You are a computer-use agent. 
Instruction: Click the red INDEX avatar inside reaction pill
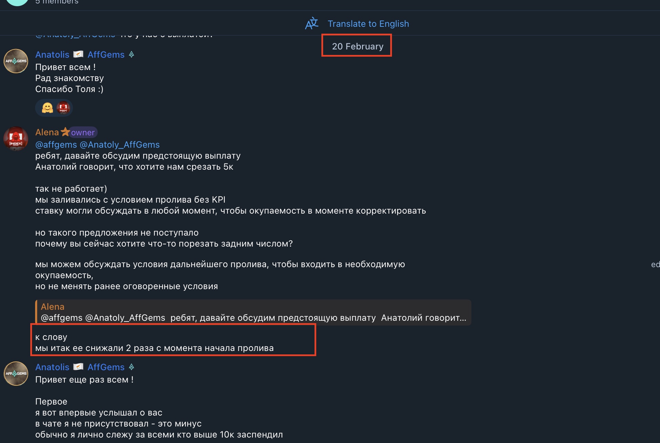(x=63, y=108)
